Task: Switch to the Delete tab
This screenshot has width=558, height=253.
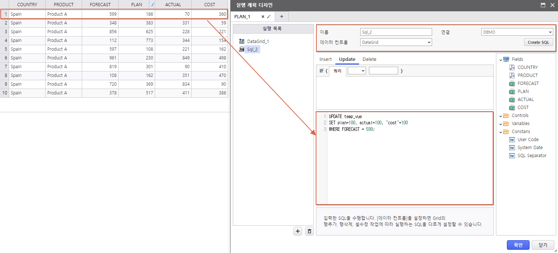Action: coord(369,59)
